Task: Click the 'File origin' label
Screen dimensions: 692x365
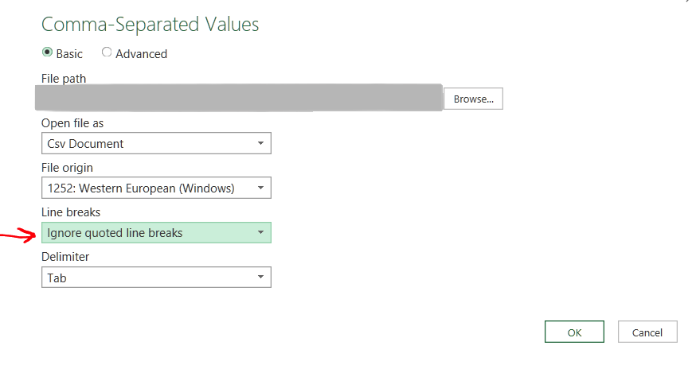Action: (67, 168)
